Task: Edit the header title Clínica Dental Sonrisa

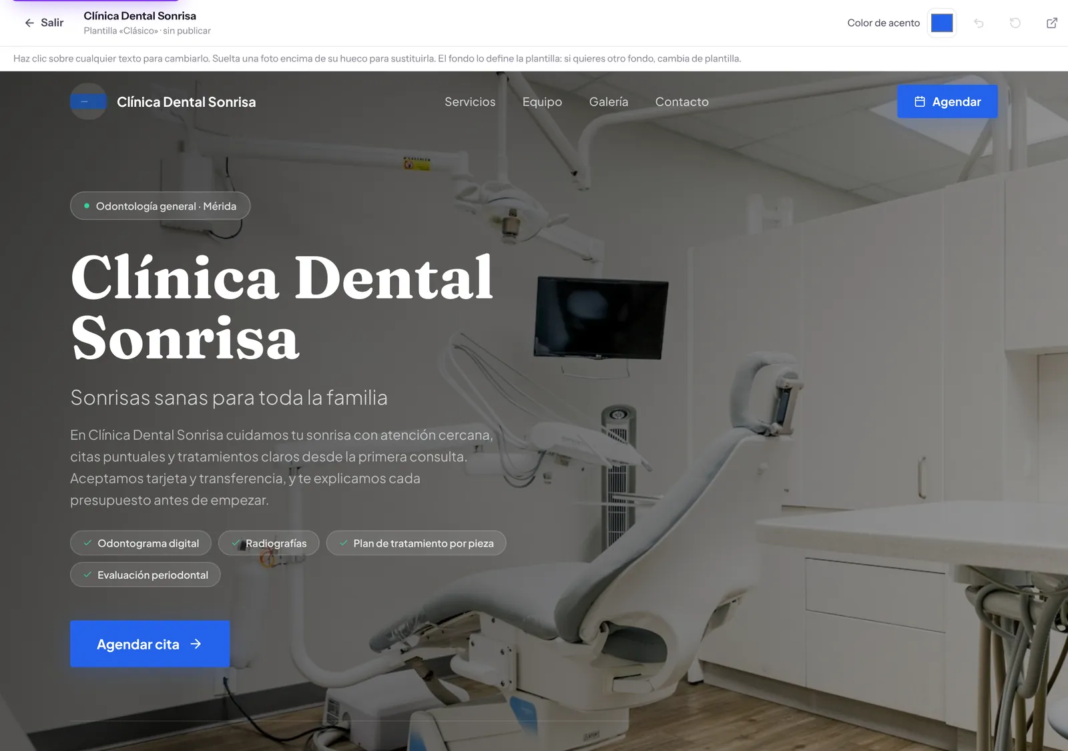Action: click(x=186, y=102)
